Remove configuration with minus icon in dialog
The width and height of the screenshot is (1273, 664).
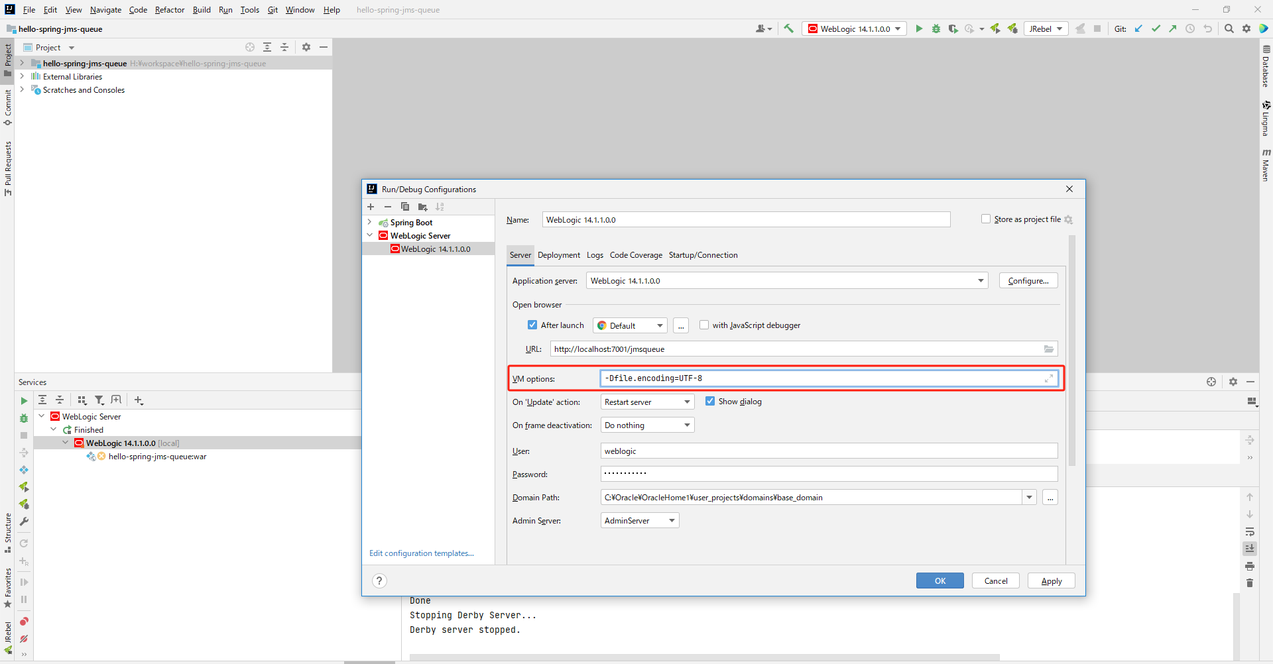(x=388, y=207)
